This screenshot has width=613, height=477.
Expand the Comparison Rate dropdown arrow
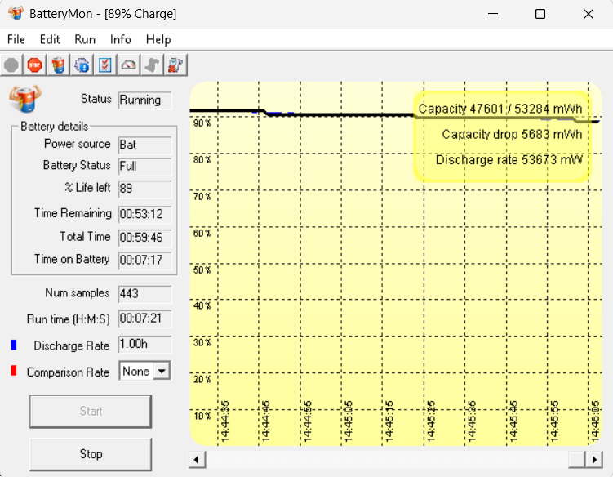pos(162,371)
